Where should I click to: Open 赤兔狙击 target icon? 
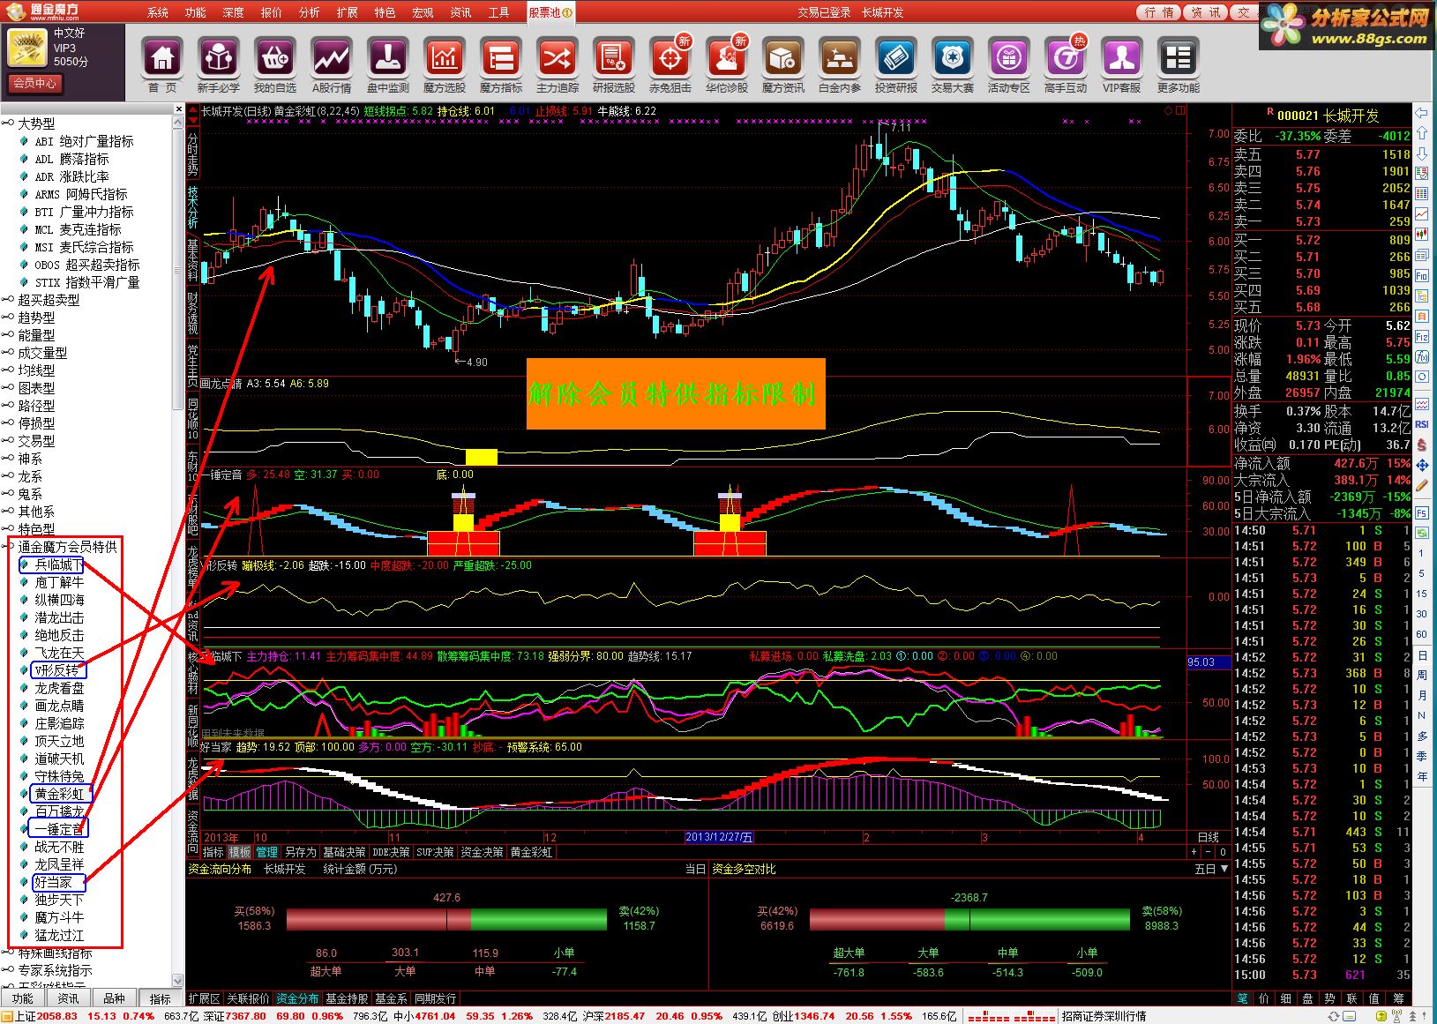670,58
